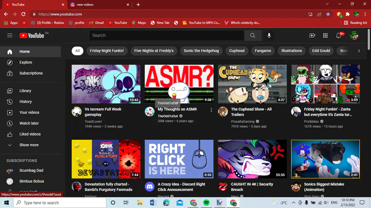Open The Cuphead Show - All Trailers title
The width and height of the screenshot is (371, 208).
(x=251, y=112)
